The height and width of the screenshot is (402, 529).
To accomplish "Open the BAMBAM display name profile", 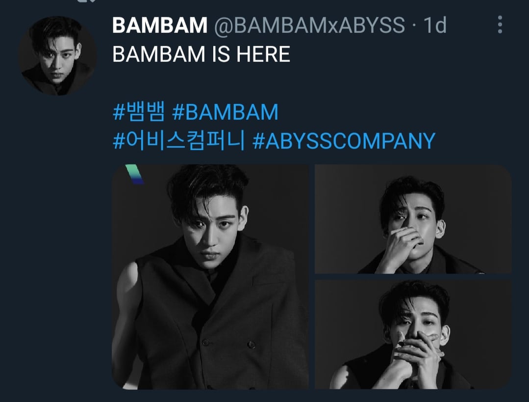I will click(x=159, y=25).
